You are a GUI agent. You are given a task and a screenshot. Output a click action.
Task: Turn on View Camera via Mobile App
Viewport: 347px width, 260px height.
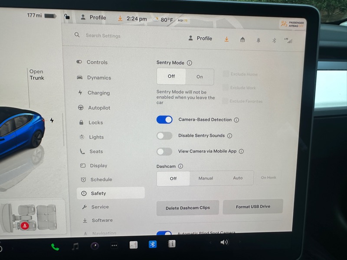click(164, 151)
